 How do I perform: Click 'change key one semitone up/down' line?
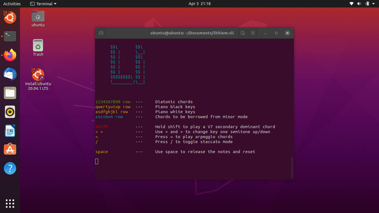(213, 132)
